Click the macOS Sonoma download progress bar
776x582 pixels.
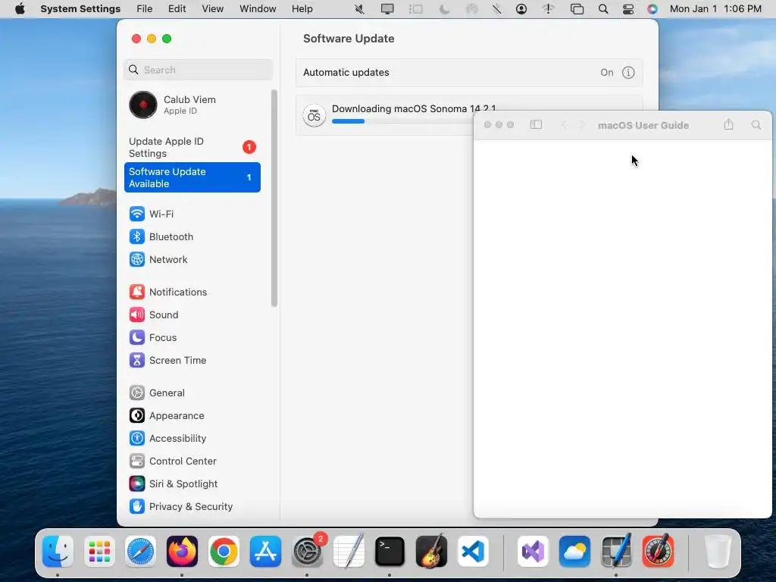click(401, 121)
